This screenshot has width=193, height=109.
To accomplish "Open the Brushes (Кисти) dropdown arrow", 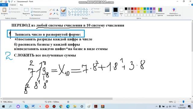I will 63,15.
